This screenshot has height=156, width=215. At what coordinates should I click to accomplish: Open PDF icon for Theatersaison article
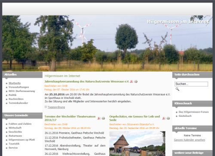coord(99,118)
